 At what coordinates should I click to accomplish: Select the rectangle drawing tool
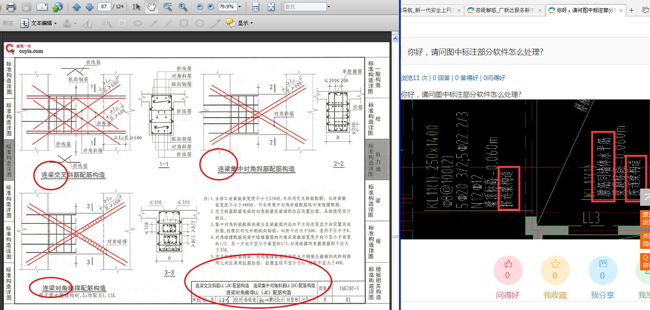(184, 23)
